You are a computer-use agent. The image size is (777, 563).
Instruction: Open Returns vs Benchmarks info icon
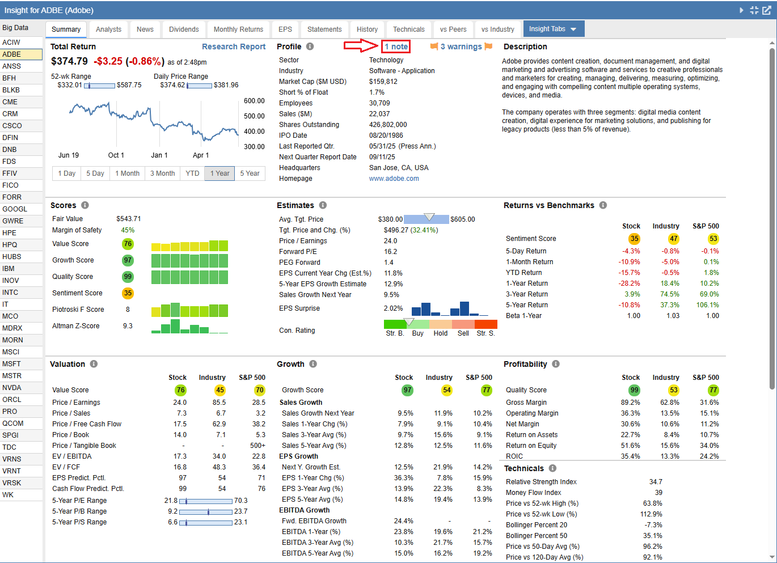(603, 205)
